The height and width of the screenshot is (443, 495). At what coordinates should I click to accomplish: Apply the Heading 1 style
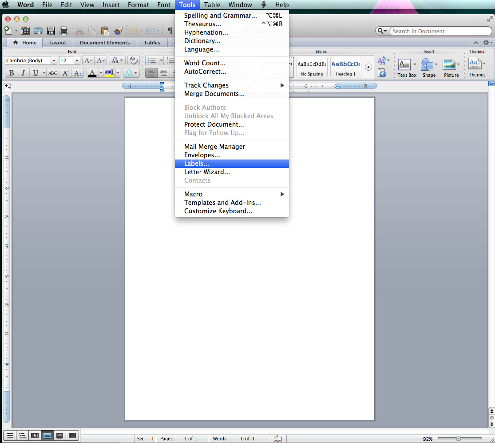(345, 67)
